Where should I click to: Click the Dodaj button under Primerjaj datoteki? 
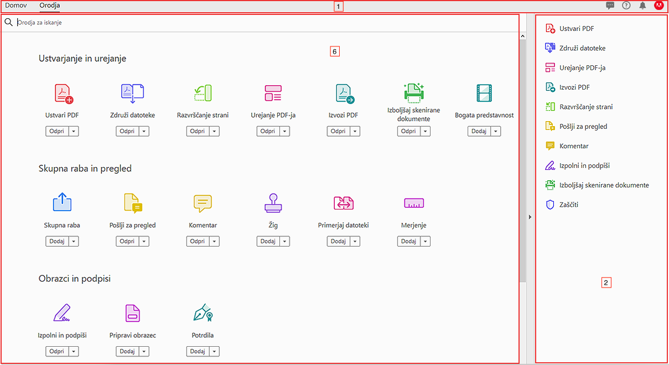(338, 242)
